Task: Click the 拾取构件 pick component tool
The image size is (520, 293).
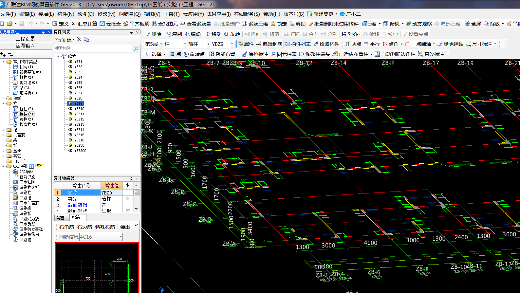Action: point(326,44)
